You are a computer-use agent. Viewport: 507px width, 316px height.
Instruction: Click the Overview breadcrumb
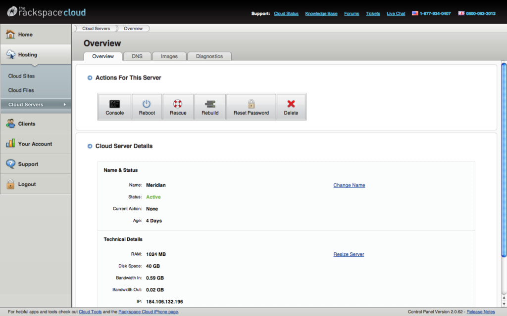pos(133,28)
